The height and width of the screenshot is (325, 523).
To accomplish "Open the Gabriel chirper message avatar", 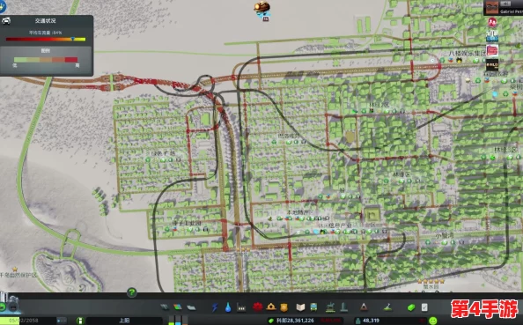I will pos(492,8).
